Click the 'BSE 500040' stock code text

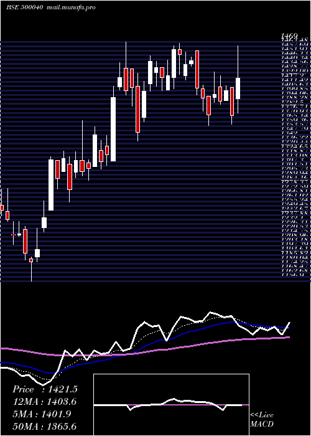click(24, 7)
